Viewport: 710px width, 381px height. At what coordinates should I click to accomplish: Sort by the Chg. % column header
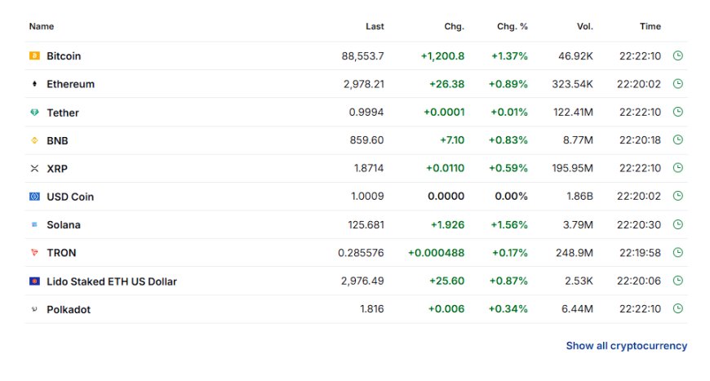tap(513, 26)
